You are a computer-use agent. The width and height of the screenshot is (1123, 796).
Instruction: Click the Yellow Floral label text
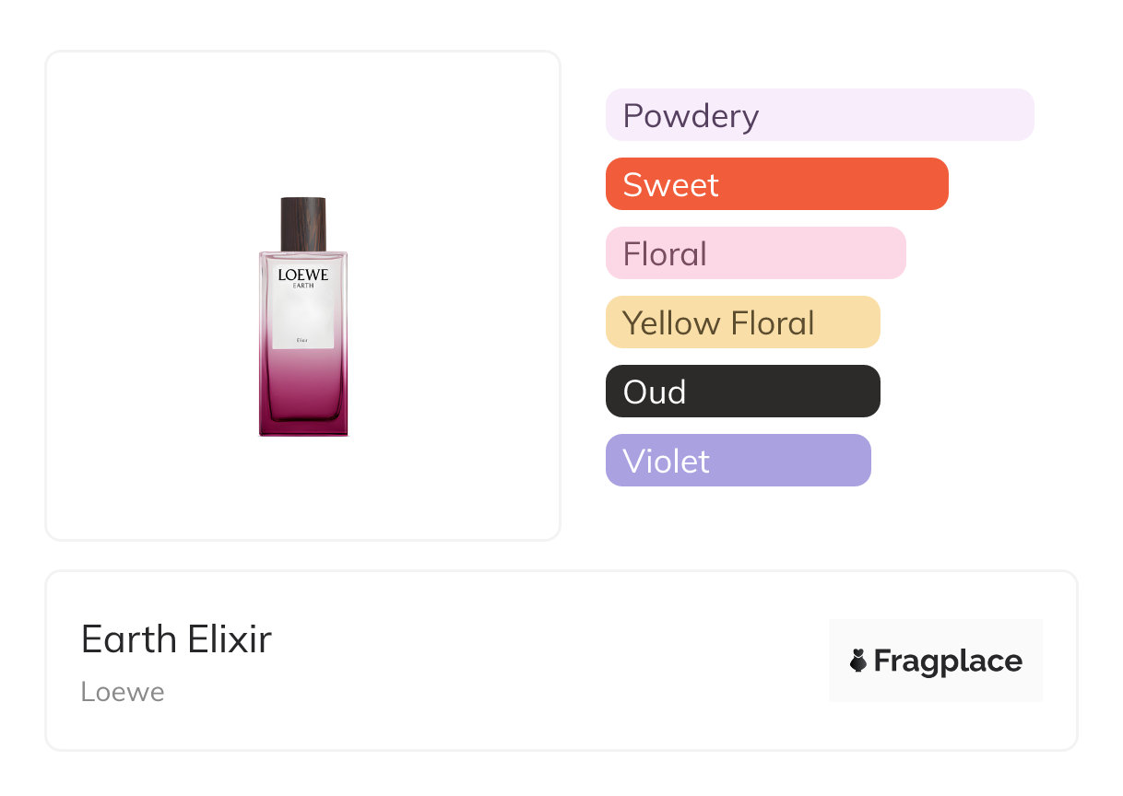click(x=718, y=323)
